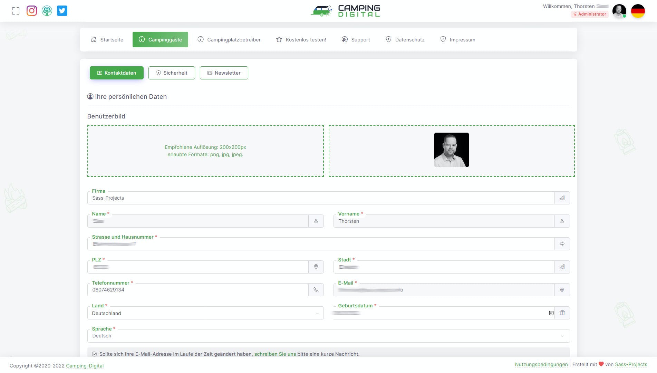657x373 pixels.
Task: Follow the 'schreiben Sie uns' link
Action: (275, 354)
